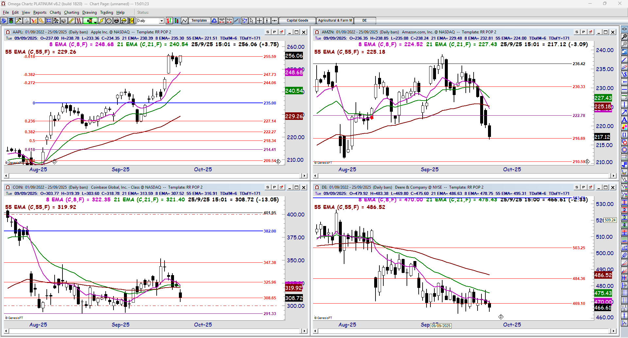The height and width of the screenshot is (338, 628).
Task: Open the Edit menu
Action: pyautogui.click(x=15, y=12)
